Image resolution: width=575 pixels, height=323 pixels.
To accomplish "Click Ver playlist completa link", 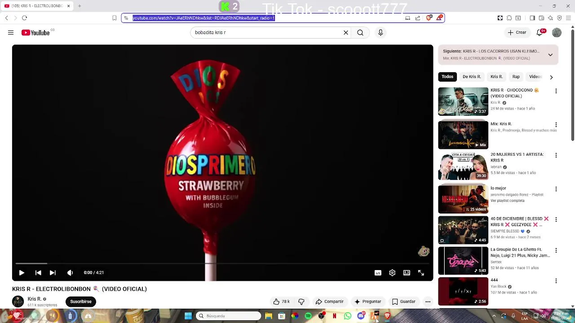I will (x=508, y=201).
